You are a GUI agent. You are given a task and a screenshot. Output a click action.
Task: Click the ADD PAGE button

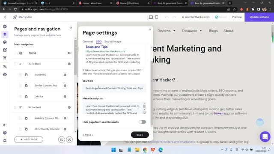(29, 139)
